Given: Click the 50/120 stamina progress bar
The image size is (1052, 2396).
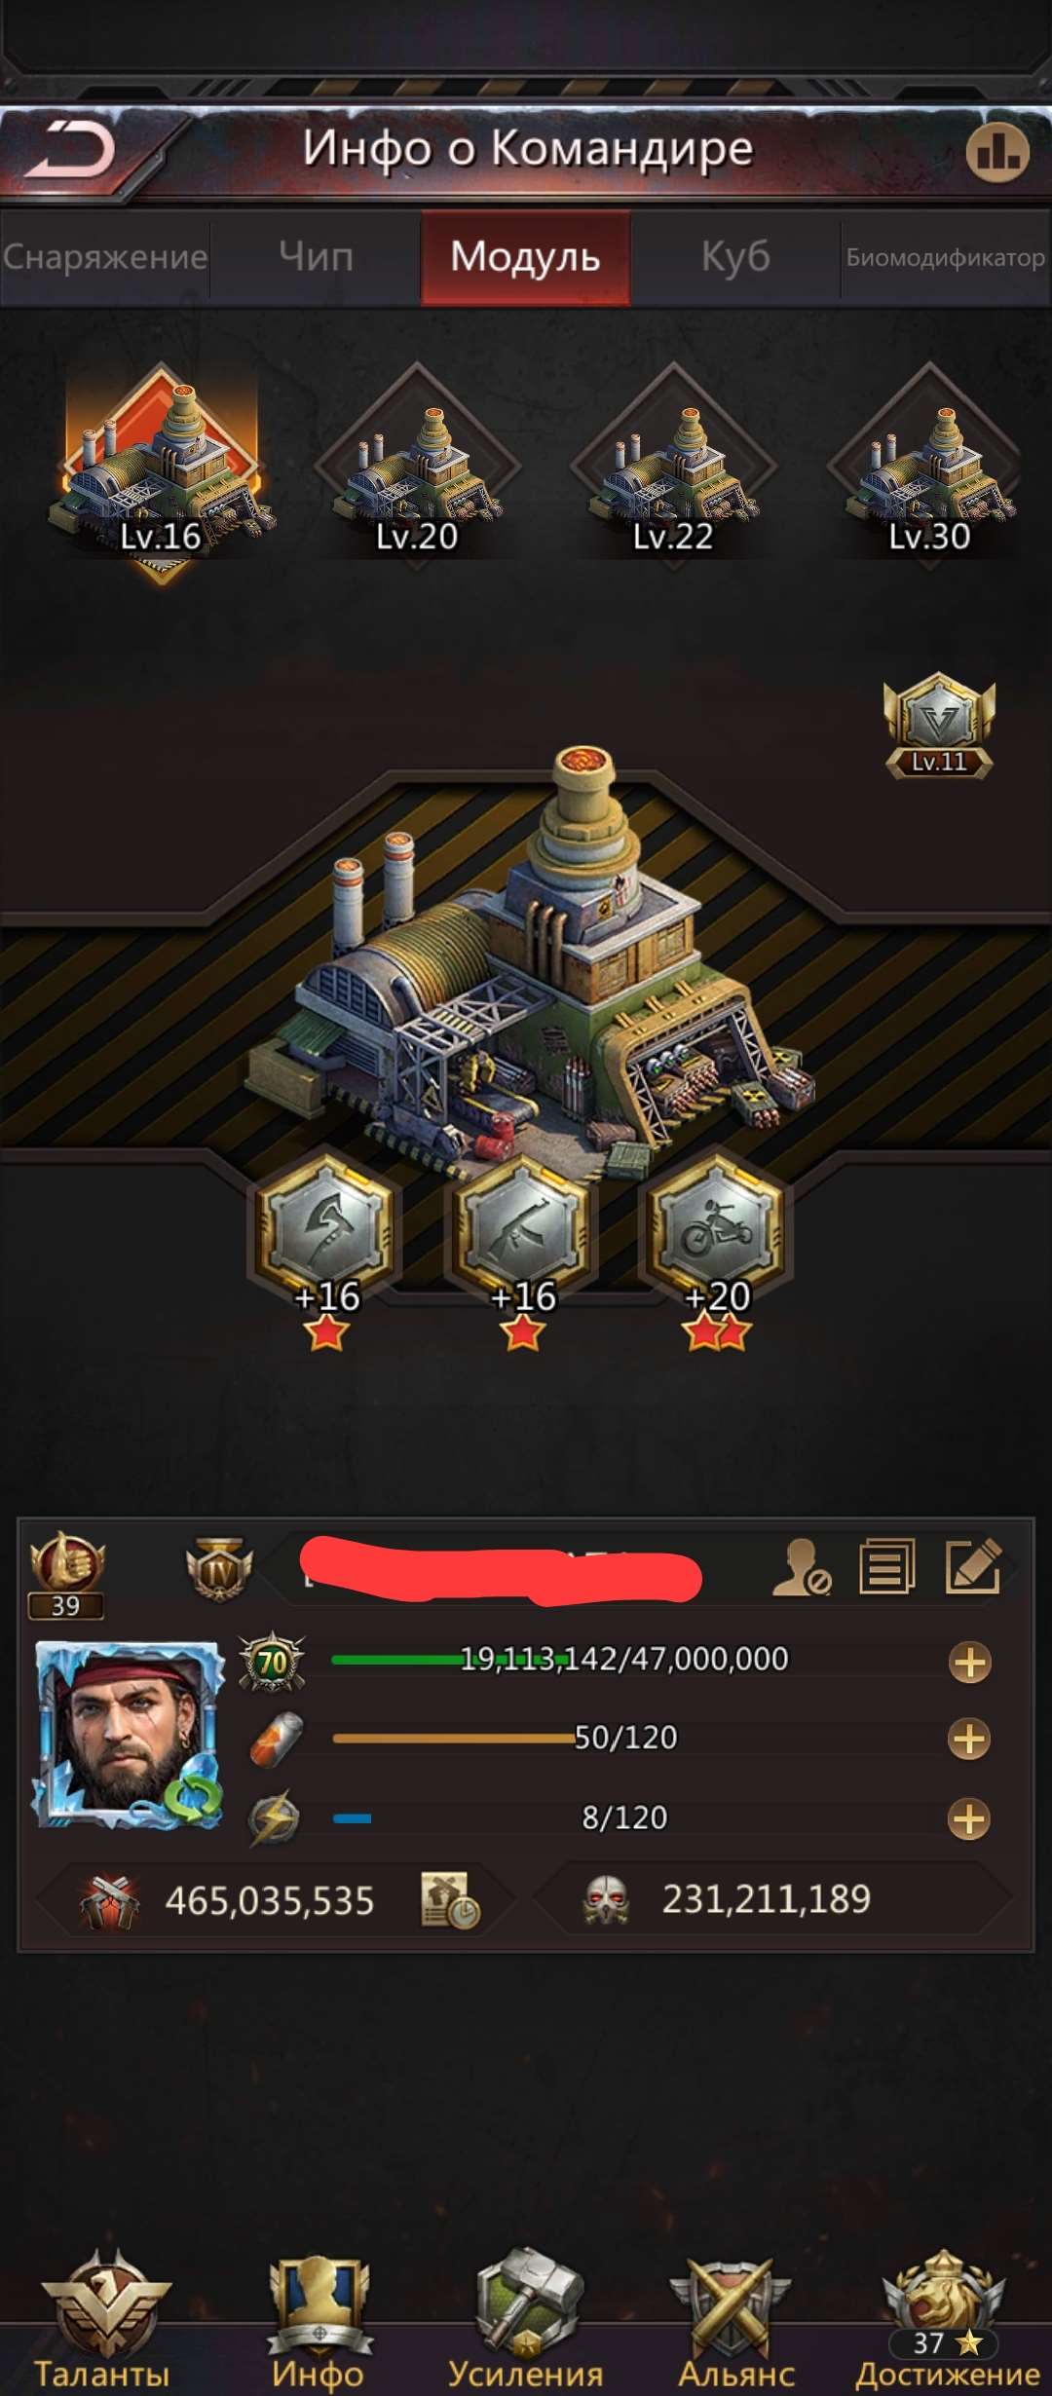Looking at the screenshot, I should 623,1739.
